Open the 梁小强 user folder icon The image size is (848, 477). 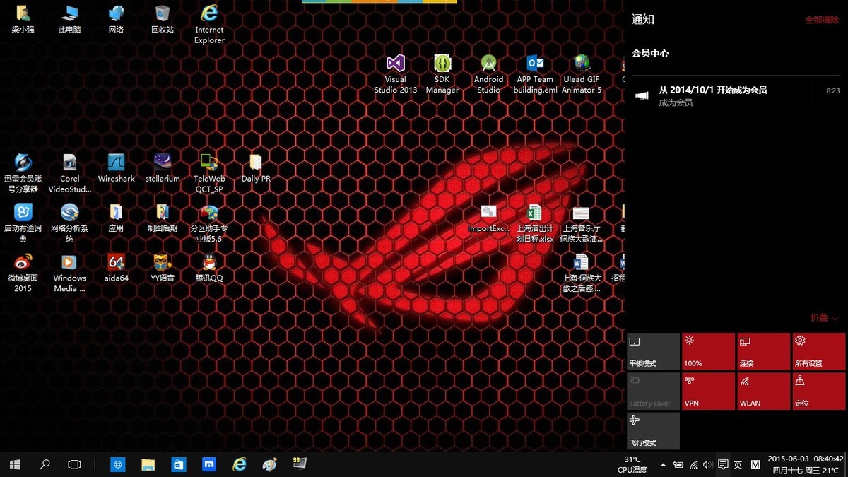(x=23, y=20)
